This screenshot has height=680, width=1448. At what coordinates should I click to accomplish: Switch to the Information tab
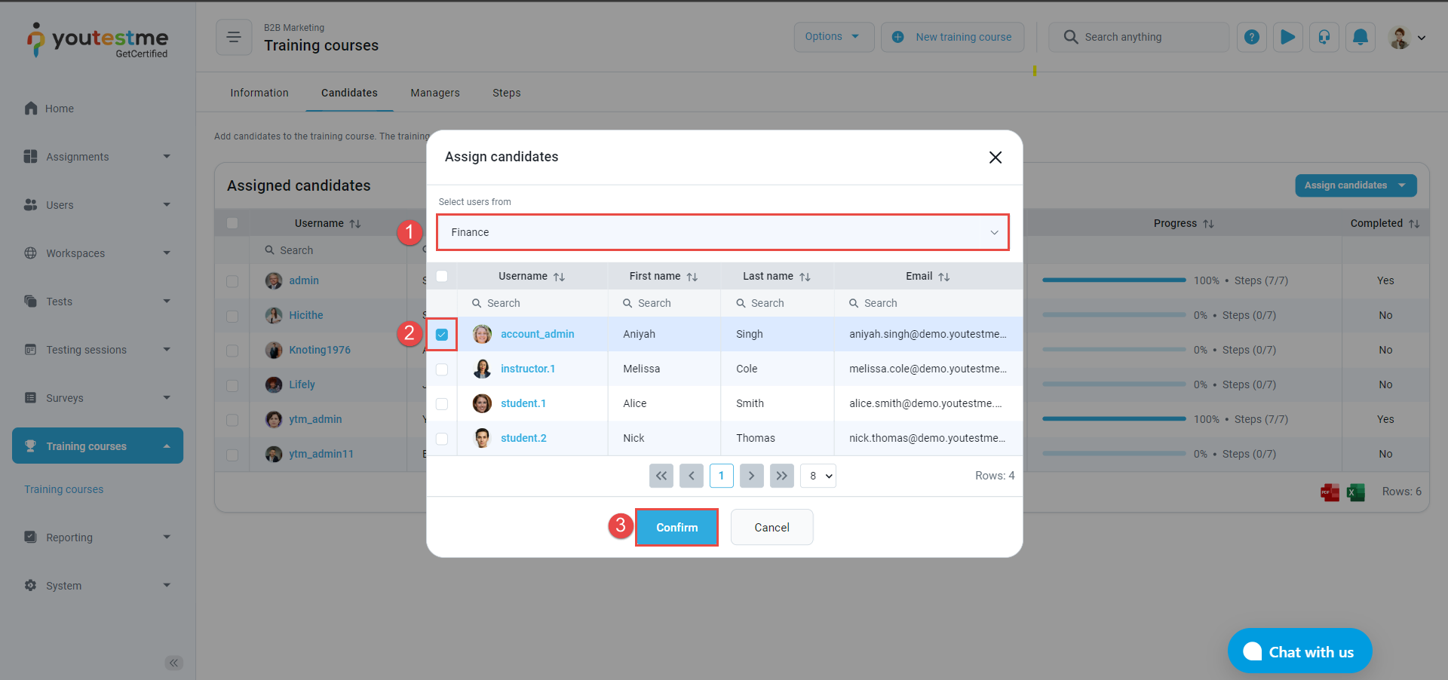tap(259, 93)
